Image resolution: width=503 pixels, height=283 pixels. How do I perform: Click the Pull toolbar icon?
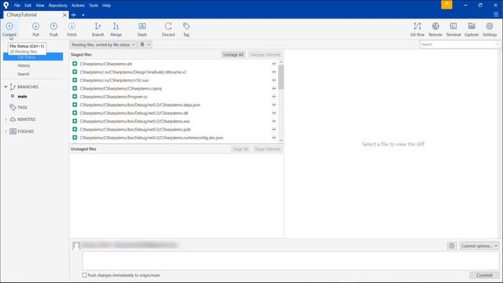point(35,29)
